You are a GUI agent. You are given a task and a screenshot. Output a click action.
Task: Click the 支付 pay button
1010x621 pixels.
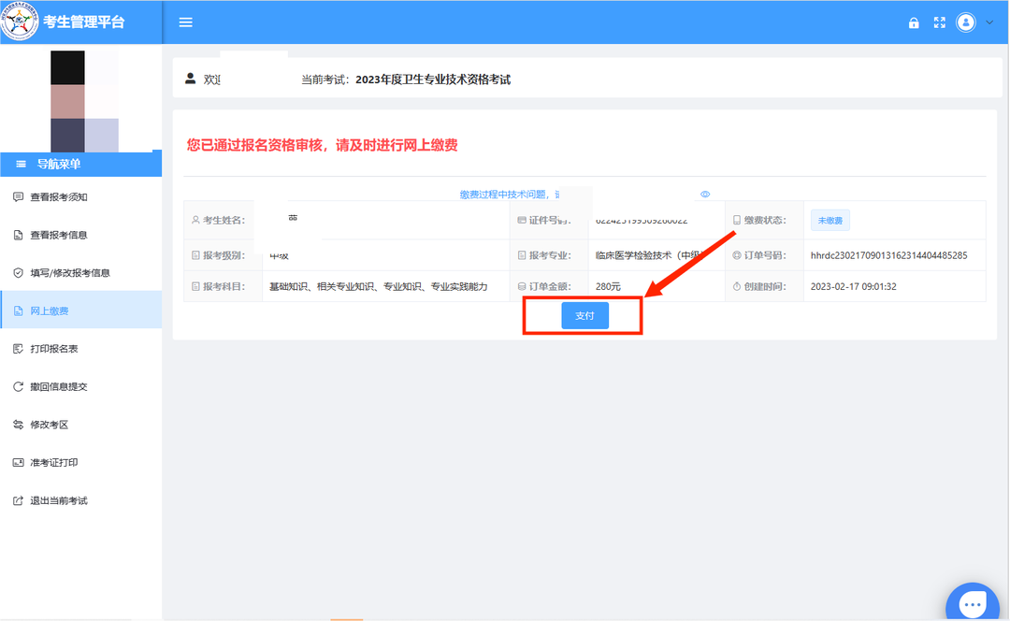pos(584,316)
